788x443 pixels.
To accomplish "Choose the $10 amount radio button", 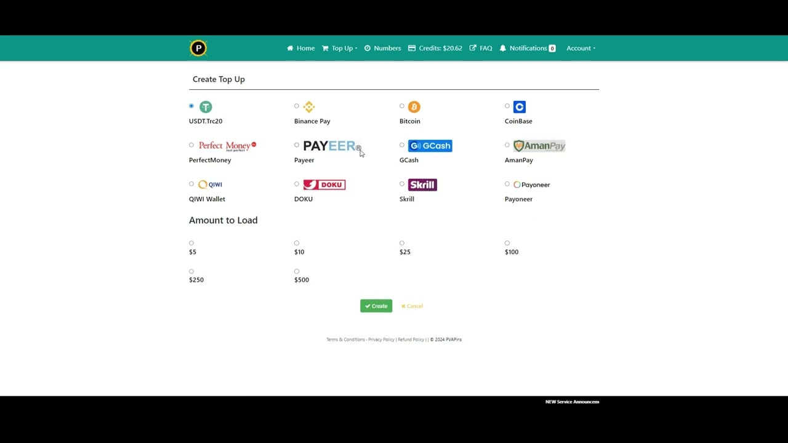I will [x=297, y=243].
